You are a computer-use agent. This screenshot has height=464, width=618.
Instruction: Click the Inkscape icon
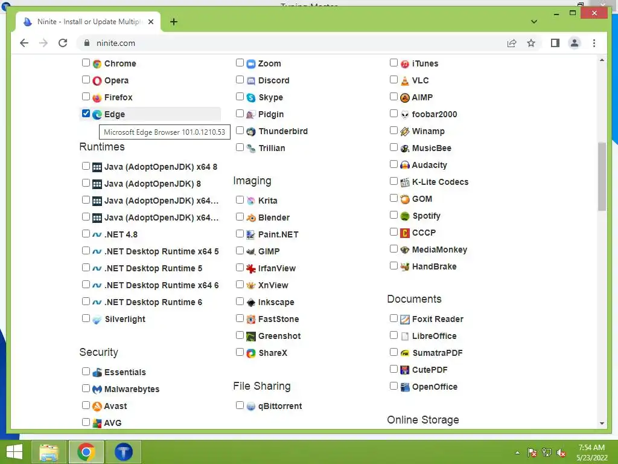coord(251,303)
